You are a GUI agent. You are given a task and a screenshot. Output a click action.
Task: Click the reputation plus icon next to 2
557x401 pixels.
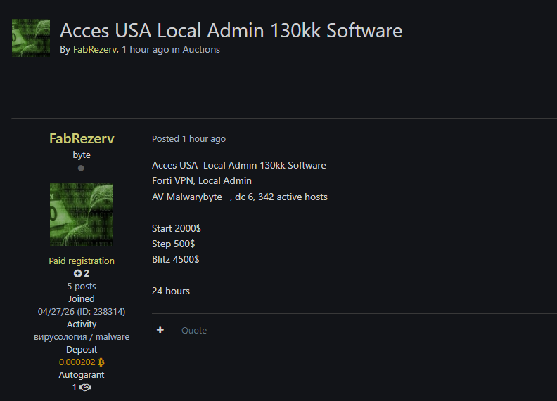(x=77, y=274)
